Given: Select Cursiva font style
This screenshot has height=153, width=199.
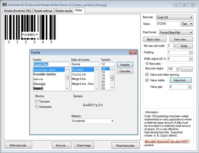Looking at the screenshot, I should coord(83,74).
